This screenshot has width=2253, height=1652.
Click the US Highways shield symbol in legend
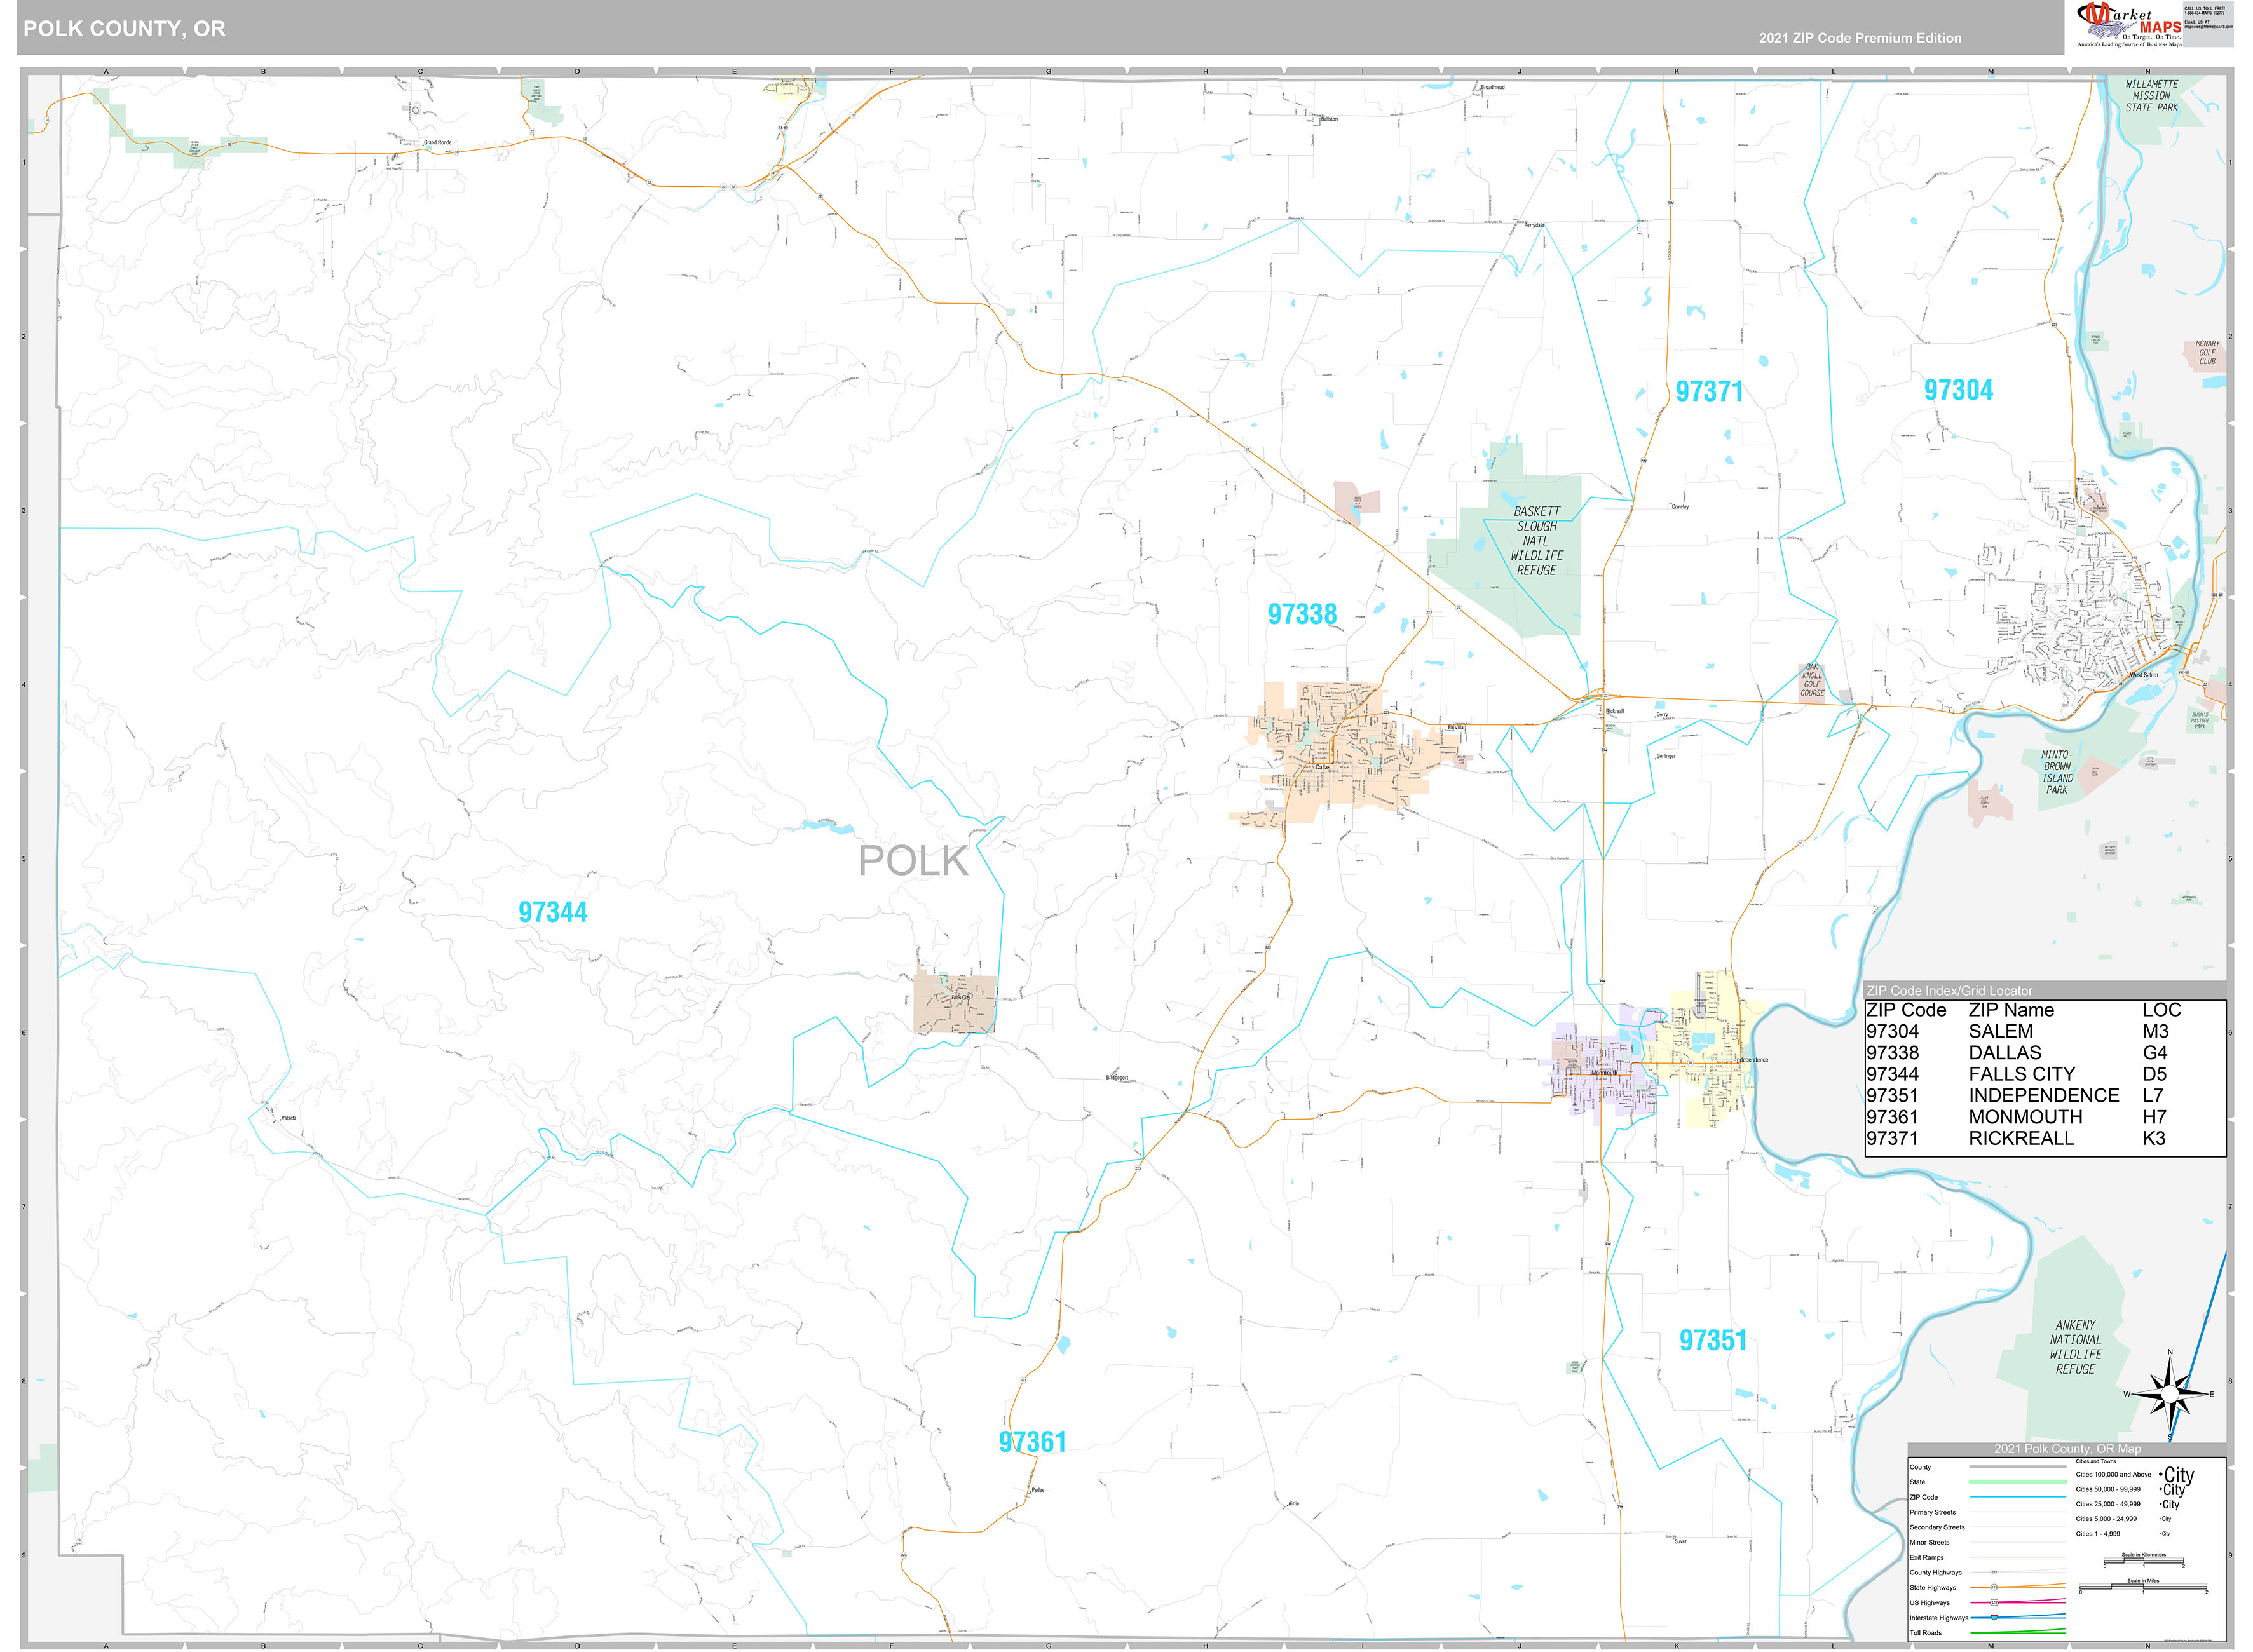[1995, 1602]
